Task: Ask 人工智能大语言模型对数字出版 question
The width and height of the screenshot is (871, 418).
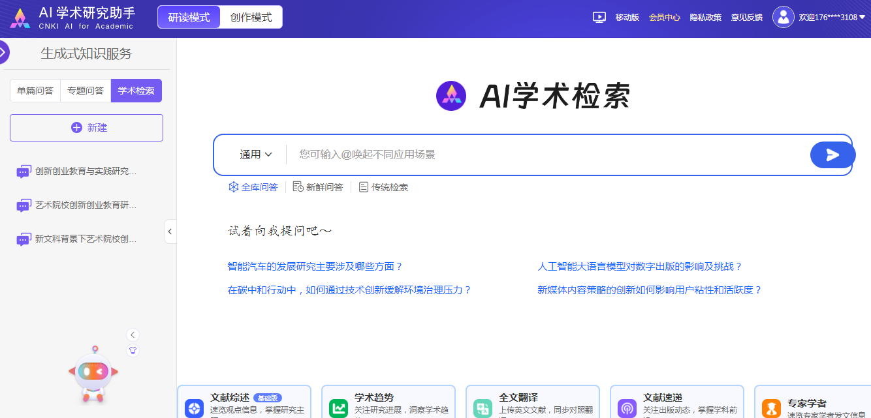Action: (641, 267)
